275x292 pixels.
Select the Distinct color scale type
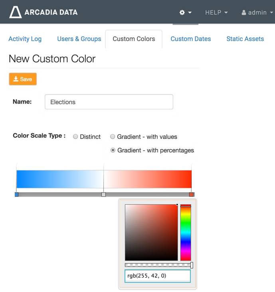(x=75, y=137)
